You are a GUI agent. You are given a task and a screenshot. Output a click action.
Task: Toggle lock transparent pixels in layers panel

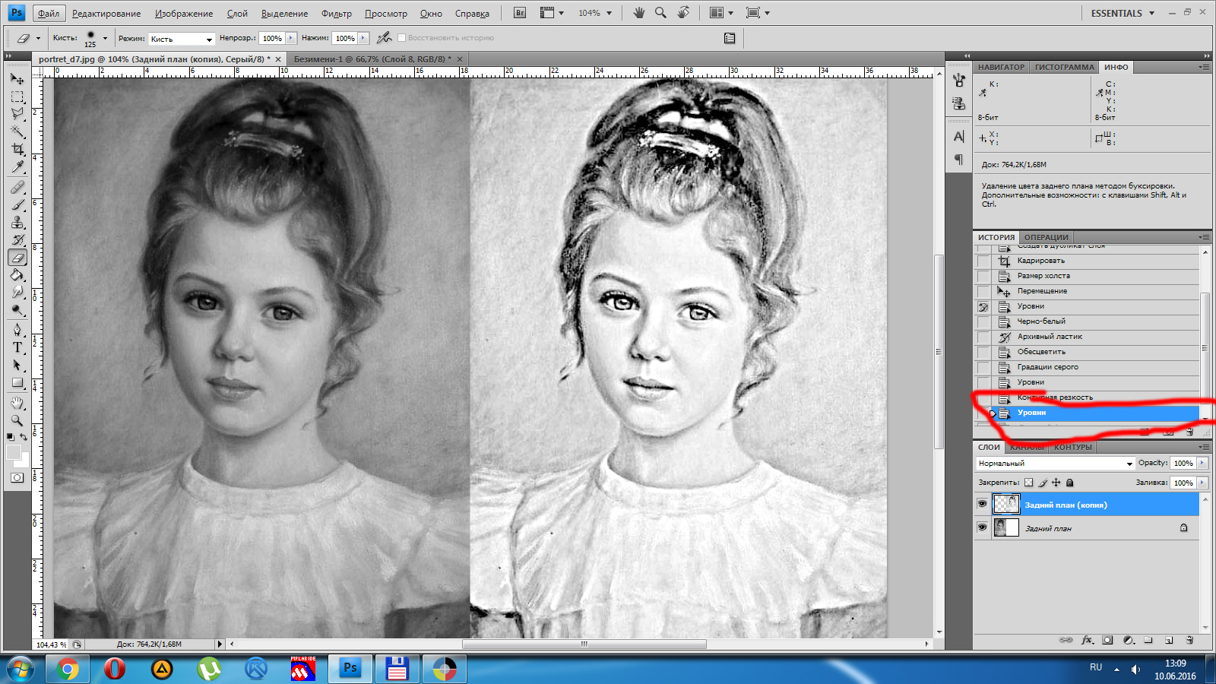[1028, 483]
